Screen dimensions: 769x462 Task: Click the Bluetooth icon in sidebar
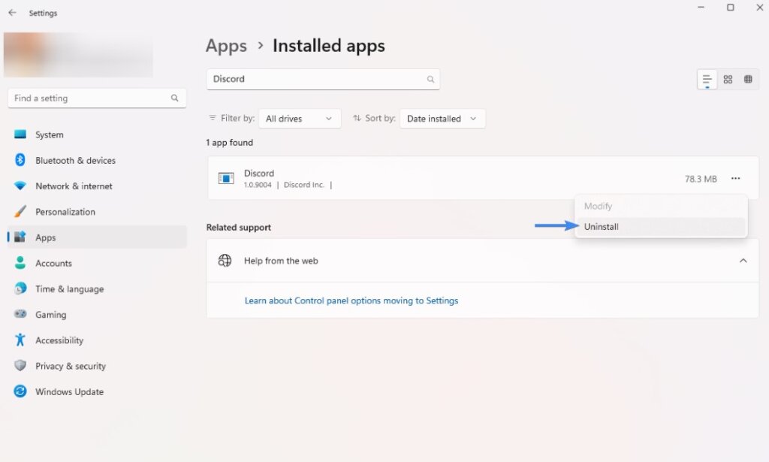20,160
